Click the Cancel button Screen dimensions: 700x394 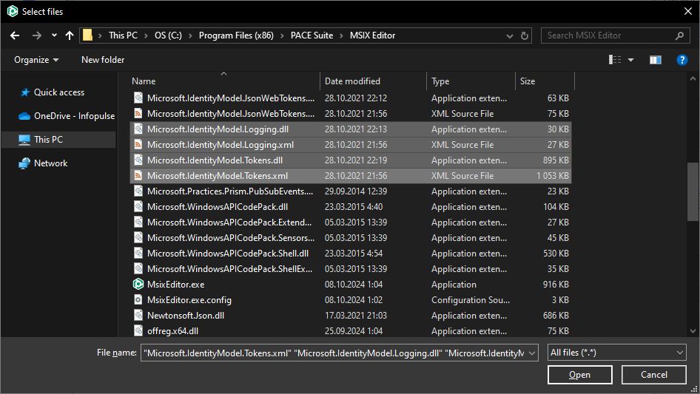point(654,375)
